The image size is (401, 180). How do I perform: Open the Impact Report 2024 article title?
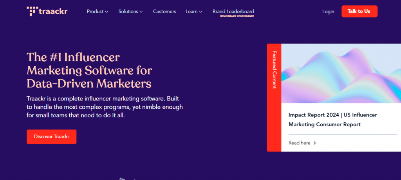(x=333, y=120)
